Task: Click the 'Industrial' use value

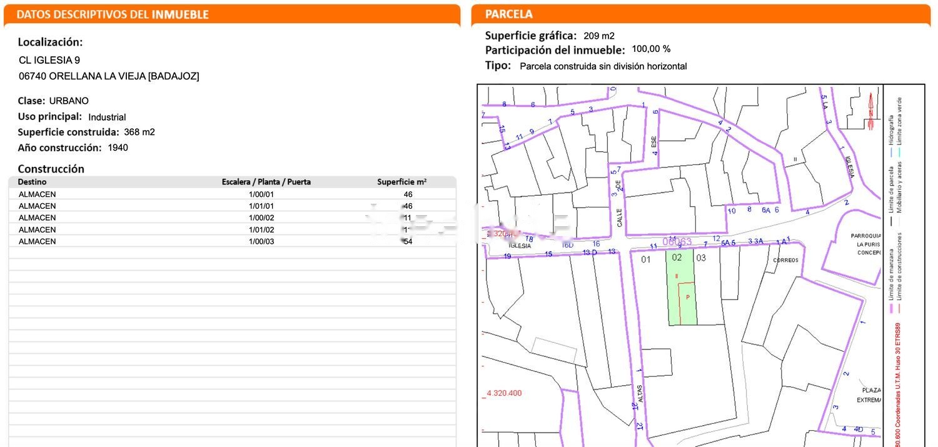Action: [x=107, y=117]
